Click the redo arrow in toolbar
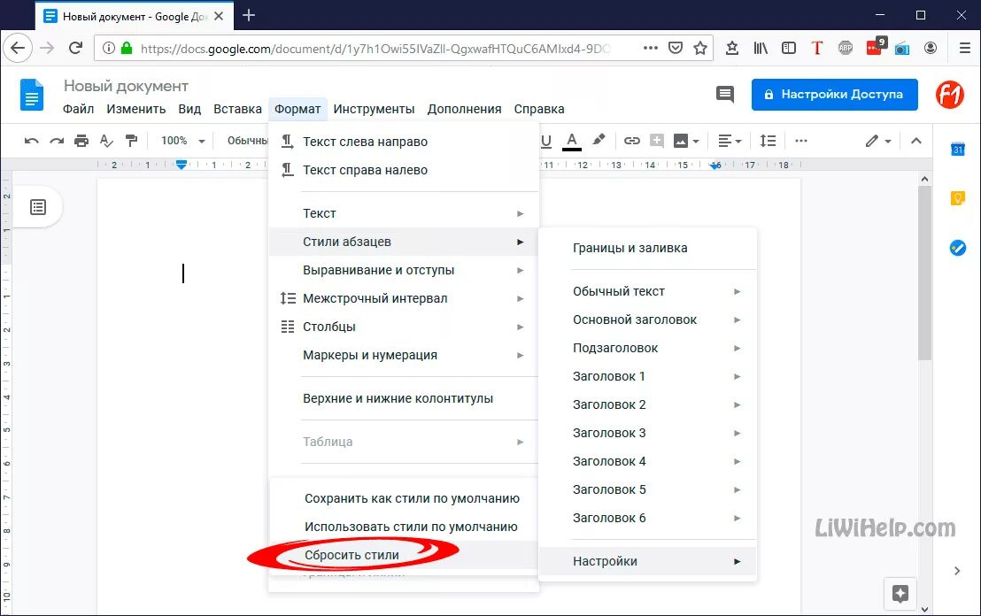981x616 pixels. click(x=57, y=141)
